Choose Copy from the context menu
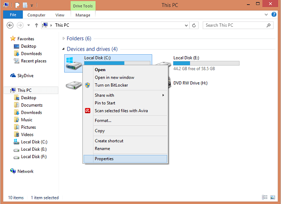The width and height of the screenshot is (281, 204). tap(125, 131)
